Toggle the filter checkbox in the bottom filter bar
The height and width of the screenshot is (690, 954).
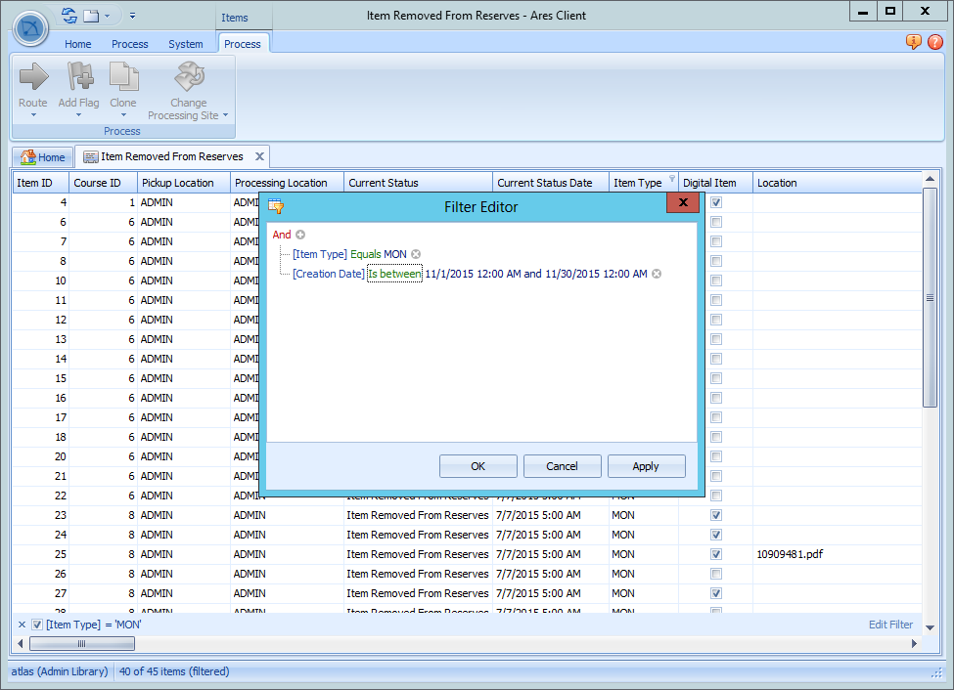(x=36, y=624)
